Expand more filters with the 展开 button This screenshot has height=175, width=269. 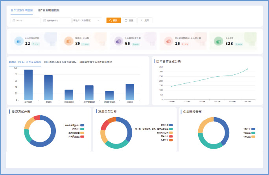pos(145,20)
